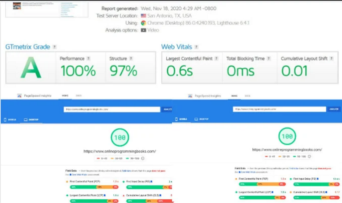Click the 0.01 Cumulative Layout Shift value
Viewport: 342px width, 203px height.
pyautogui.click(x=294, y=71)
